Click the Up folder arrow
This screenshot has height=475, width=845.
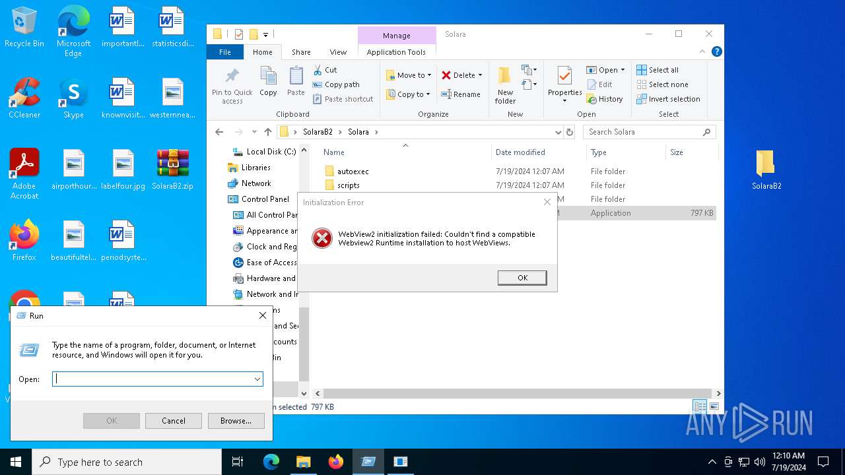tap(268, 132)
